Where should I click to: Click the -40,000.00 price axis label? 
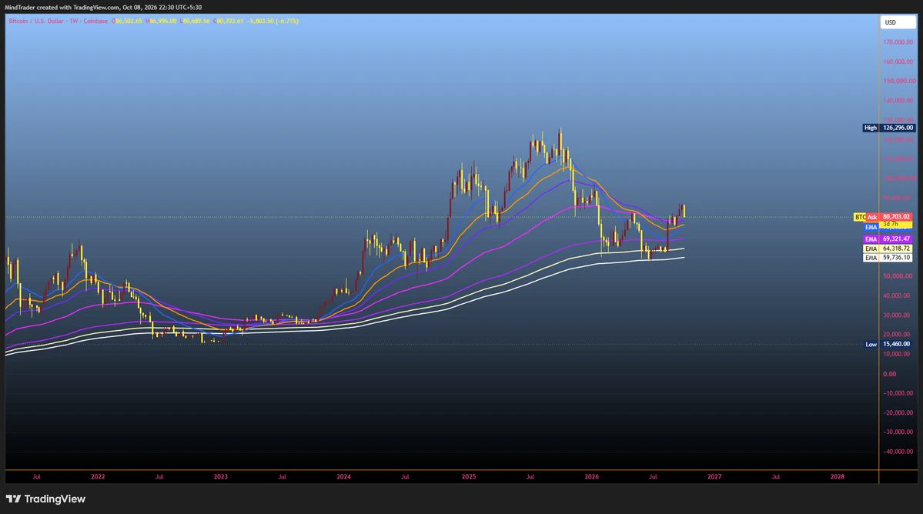pyautogui.click(x=897, y=452)
